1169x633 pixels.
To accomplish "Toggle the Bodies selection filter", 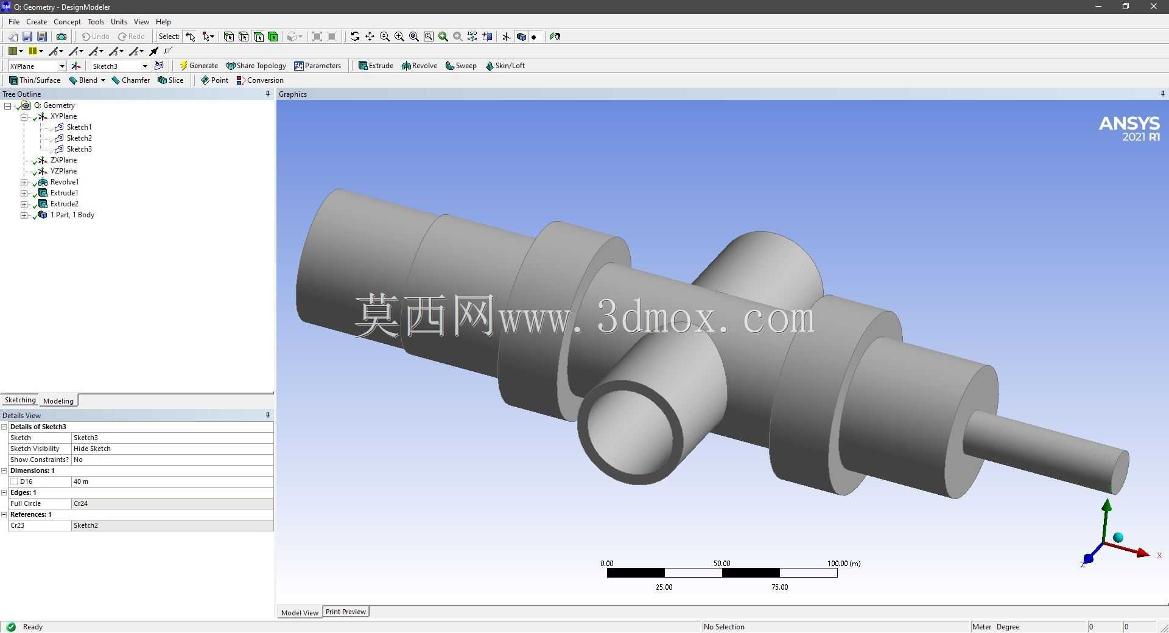I will click(x=273, y=37).
